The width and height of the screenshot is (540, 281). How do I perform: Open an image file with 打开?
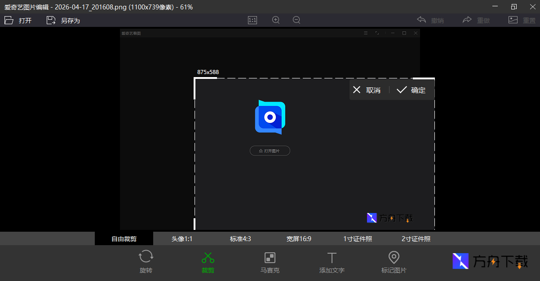click(x=18, y=20)
